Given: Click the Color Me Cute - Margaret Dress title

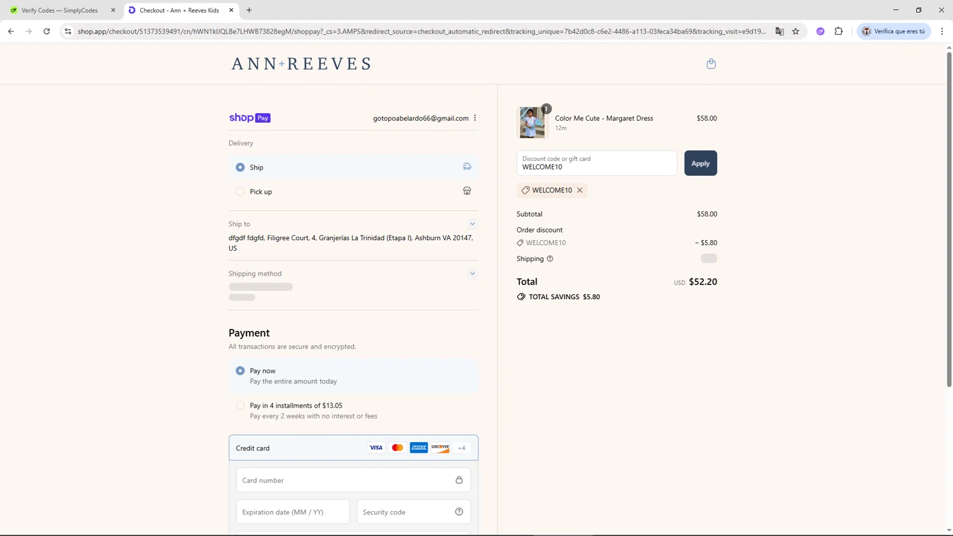Looking at the screenshot, I should click(x=604, y=118).
